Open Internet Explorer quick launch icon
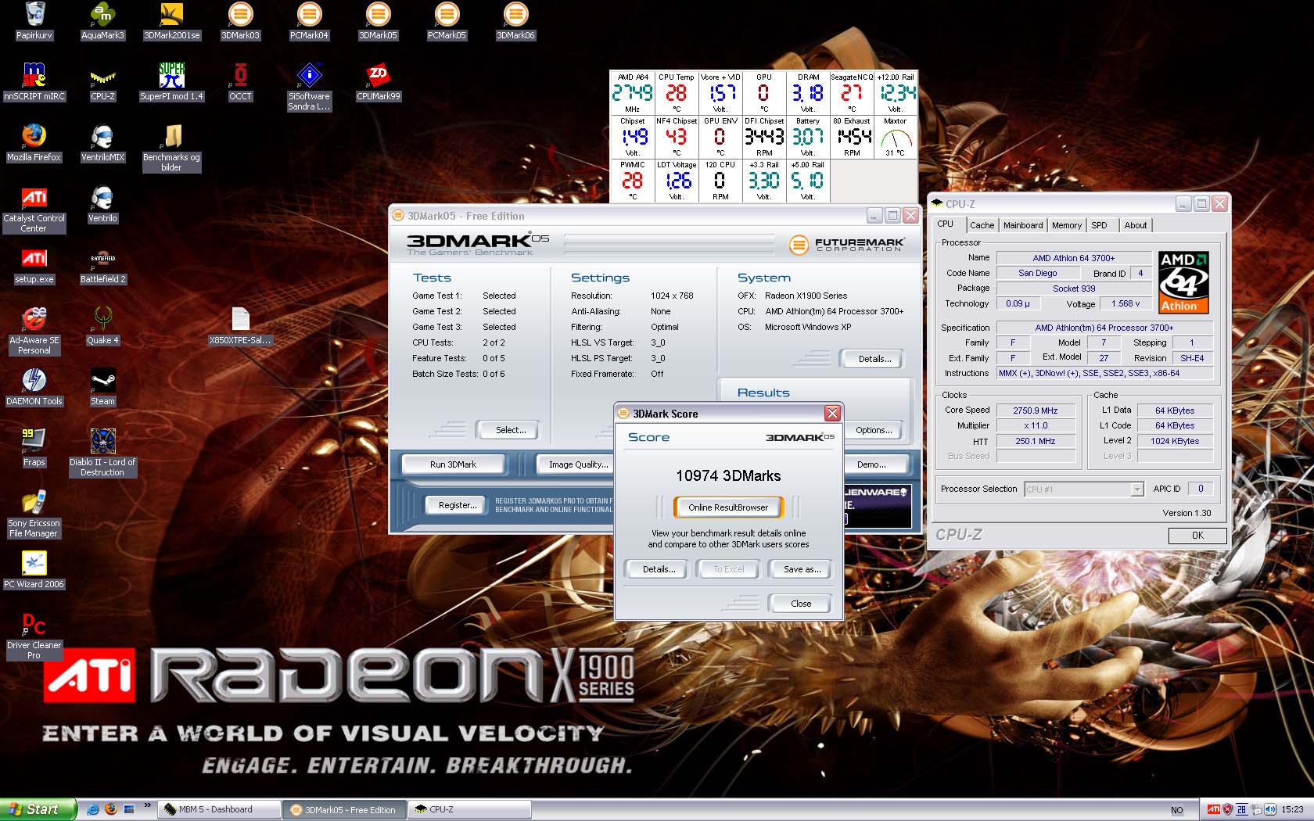 93,809
